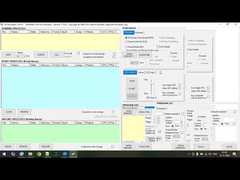Click right arrow of Program List scrollbar
The width and height of the screenshot is (240, 180).
142,142
